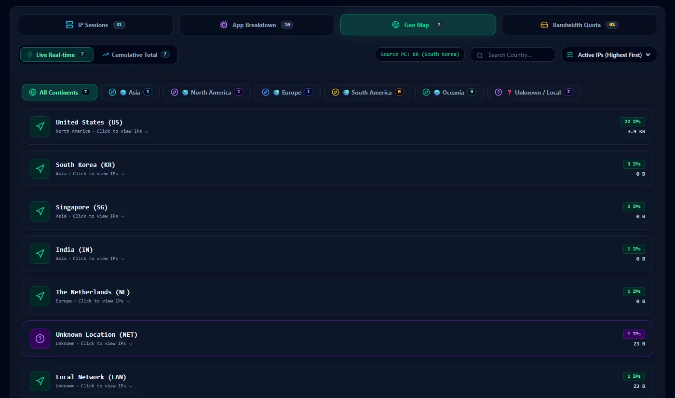Click the Local Network location arrow icon
Viewport: 675px width, 398px height.
40,381
